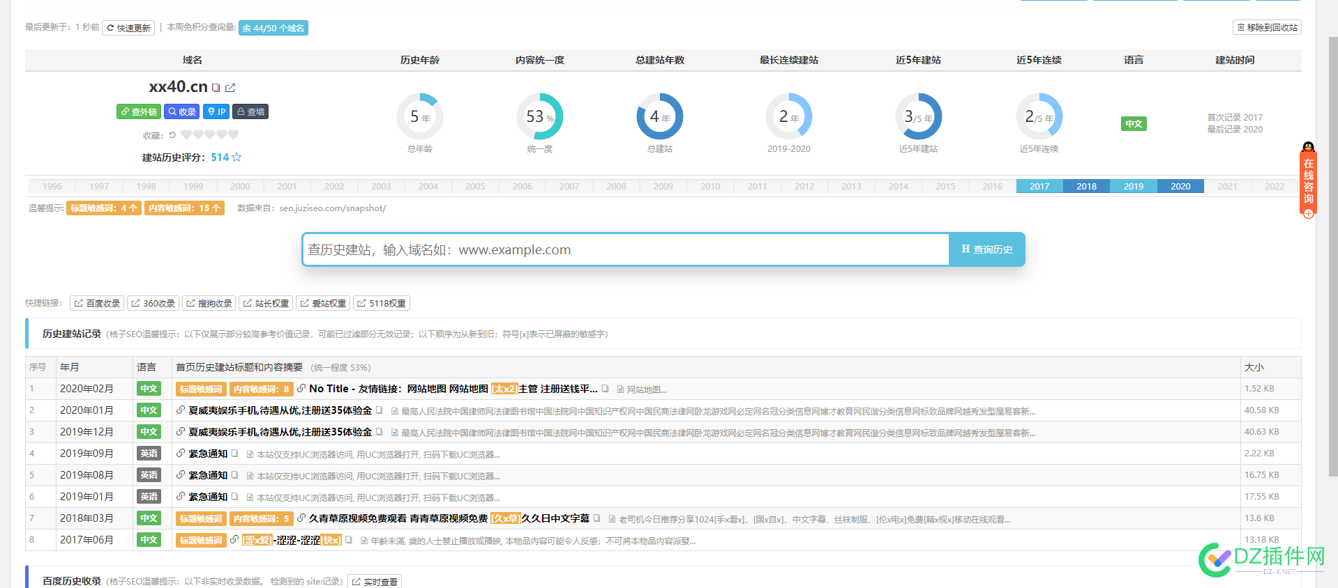Copy title icon in 2019年08月 row

pyautogui.click(x=234, y=475)
